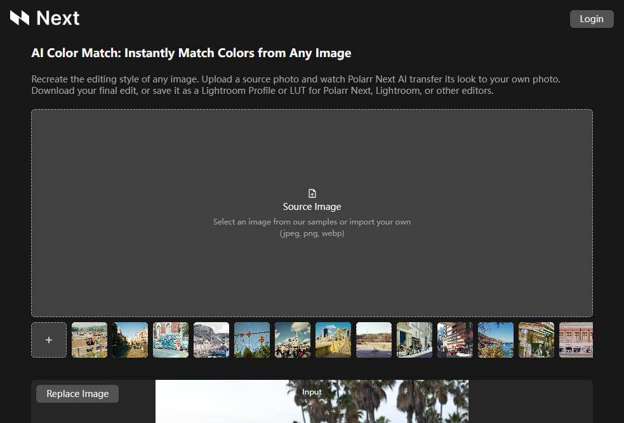Viewport: 624px width, 423px height.
Task: Select the storefront with greenery sample thumbnail
Action: [536, 340]
